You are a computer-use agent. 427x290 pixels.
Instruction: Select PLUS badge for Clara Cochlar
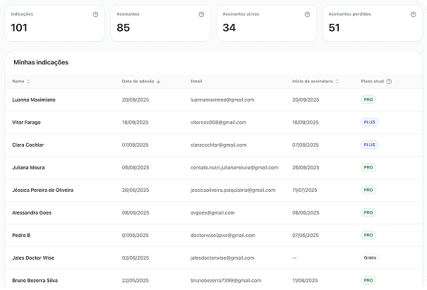tap(369, 145)
